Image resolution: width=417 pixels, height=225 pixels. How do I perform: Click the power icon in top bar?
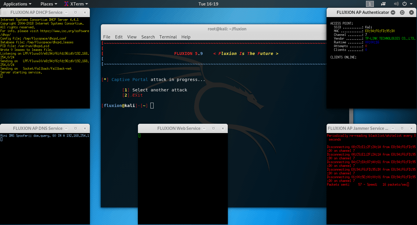click(405, 4)
